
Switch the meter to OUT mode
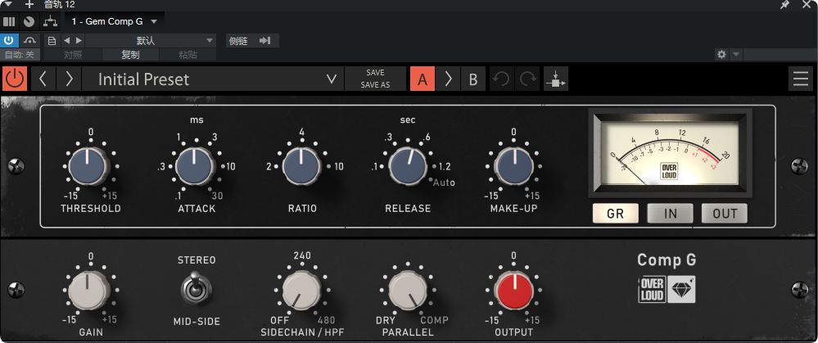tap(725, 213)
